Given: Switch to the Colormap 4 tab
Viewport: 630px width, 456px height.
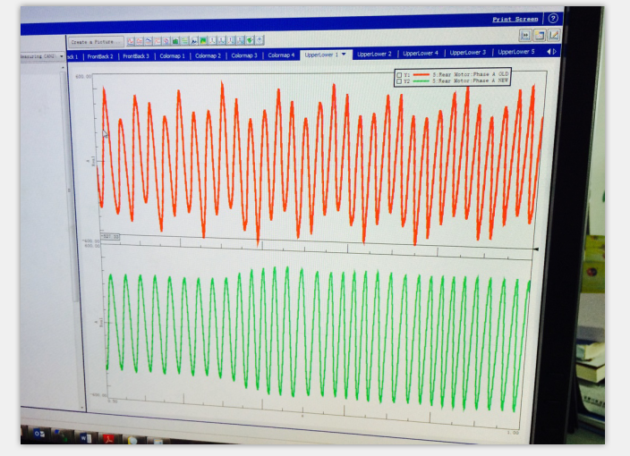Looking at the screenshot, I should click(281, 55).
